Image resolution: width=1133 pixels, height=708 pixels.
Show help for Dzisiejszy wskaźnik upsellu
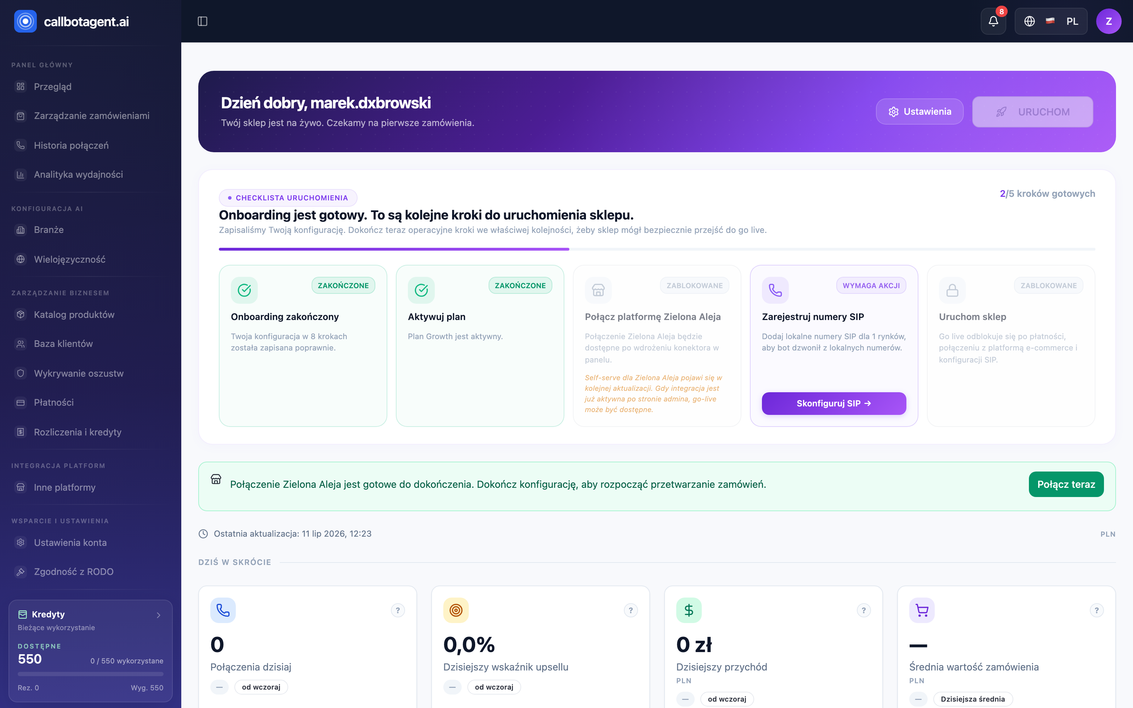point(631,610)
